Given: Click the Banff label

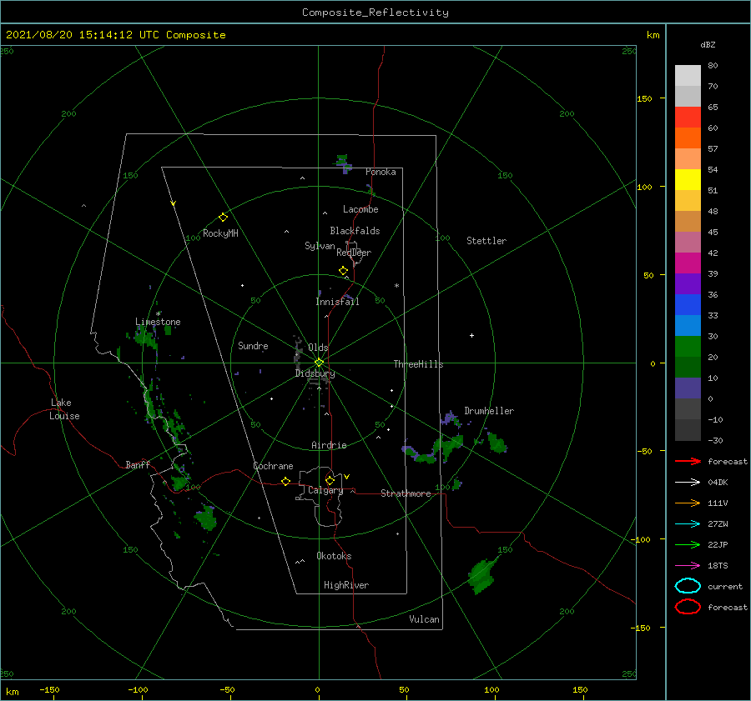Looking at the screenshot, I should pyautogui.click(x=138, y=464).
